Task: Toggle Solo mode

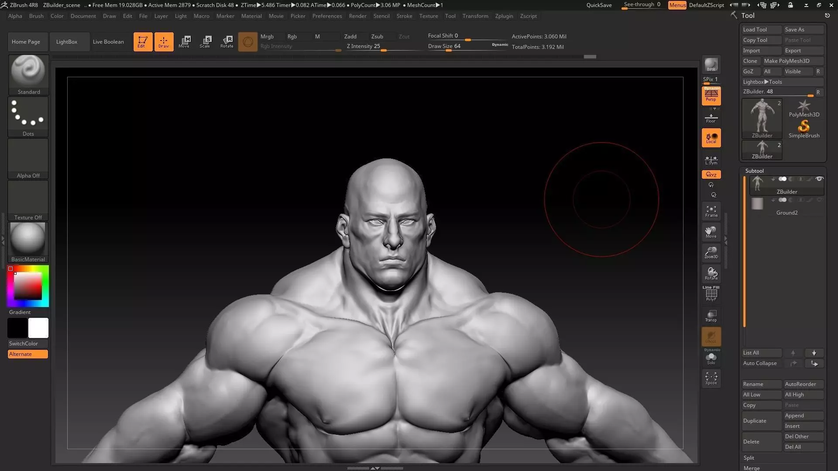Action: (x=711, y=358)
